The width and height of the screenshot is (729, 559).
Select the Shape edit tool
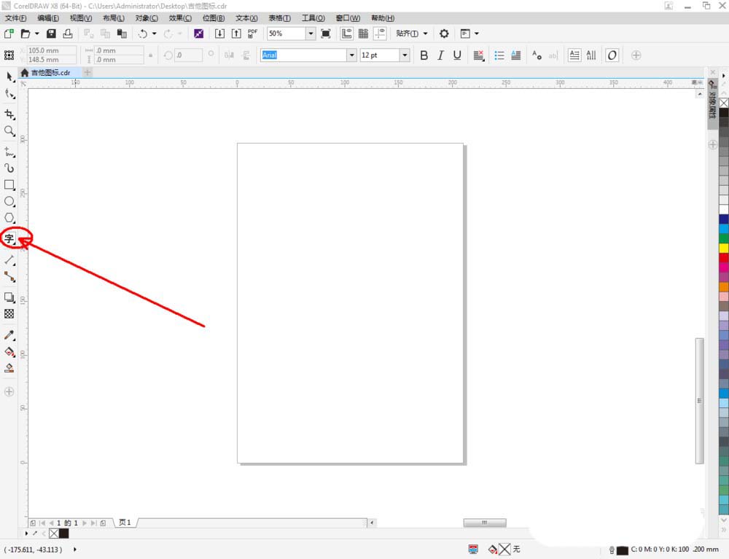pos(9,94)
